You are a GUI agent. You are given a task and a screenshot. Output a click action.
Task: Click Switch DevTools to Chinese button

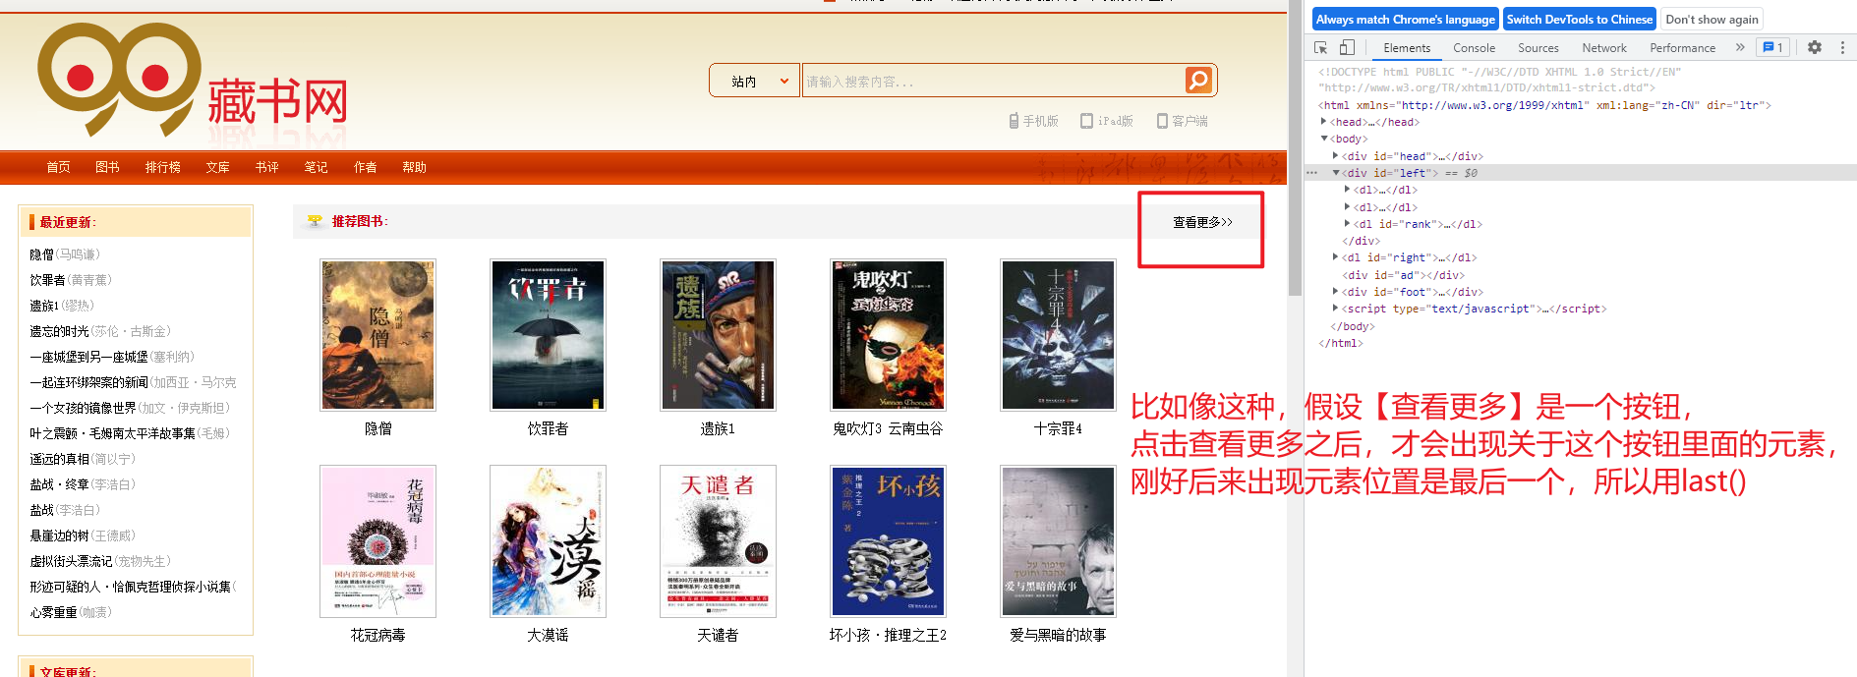[x=1579, y=19]
